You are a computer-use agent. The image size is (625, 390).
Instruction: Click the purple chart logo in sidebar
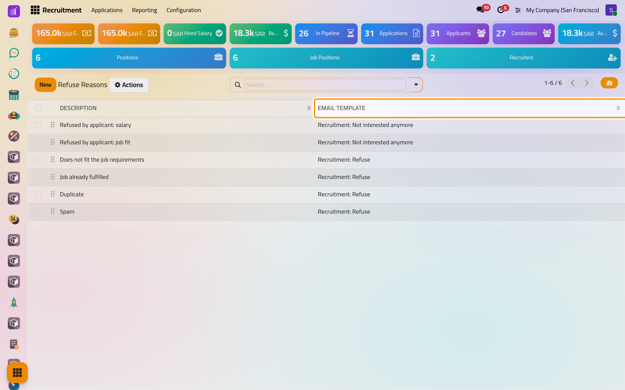tap(14, 11)
